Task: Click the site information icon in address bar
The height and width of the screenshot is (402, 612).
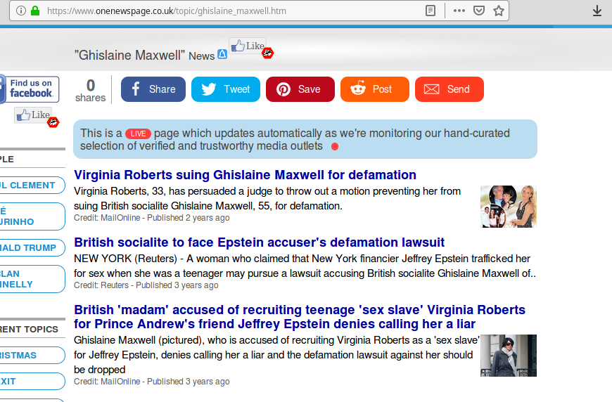Action: coord(21,11)
